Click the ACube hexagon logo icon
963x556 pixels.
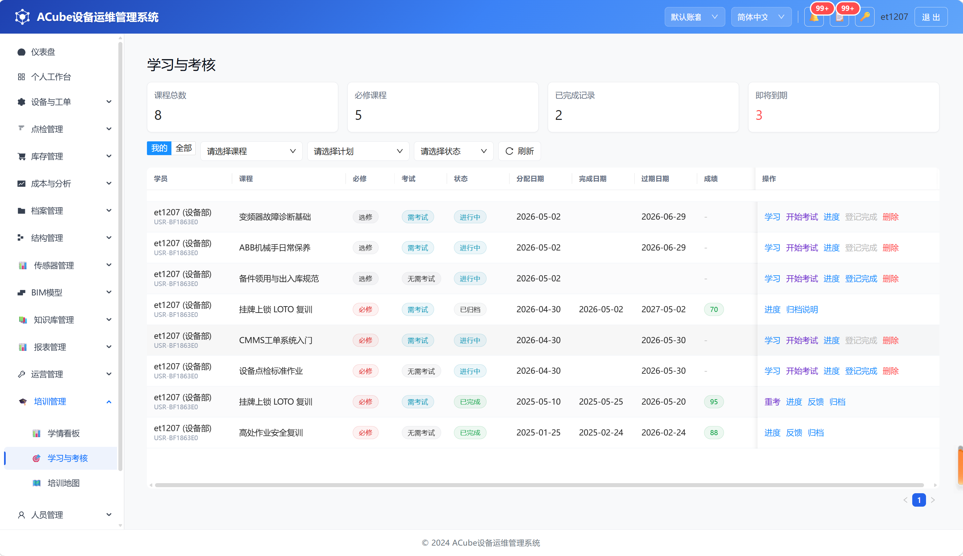point(22,17)
